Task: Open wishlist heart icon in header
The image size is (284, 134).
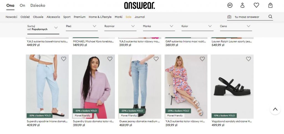Action: [256, 5]
